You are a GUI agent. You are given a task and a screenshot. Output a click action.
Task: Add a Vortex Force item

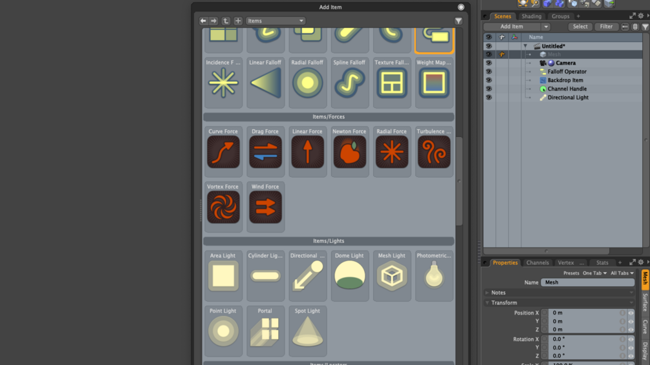click(223, 207)
